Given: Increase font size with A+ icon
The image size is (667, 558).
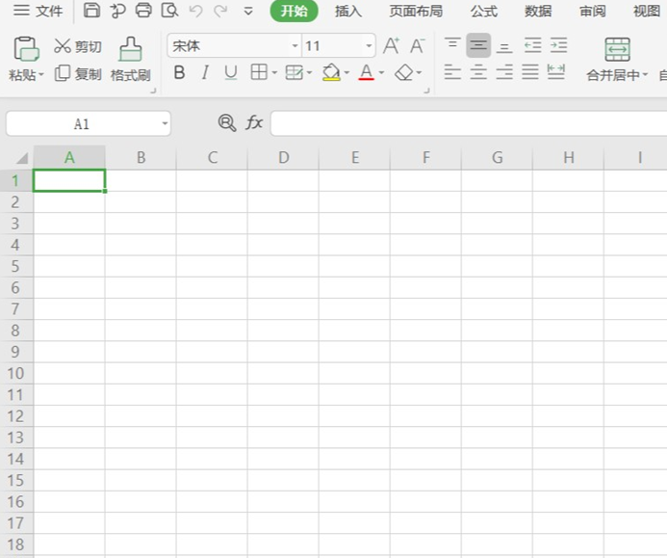Looking at the screenshot, I should [x=391, y=45].
